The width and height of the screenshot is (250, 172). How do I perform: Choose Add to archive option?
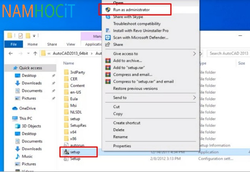pos(150,61)
